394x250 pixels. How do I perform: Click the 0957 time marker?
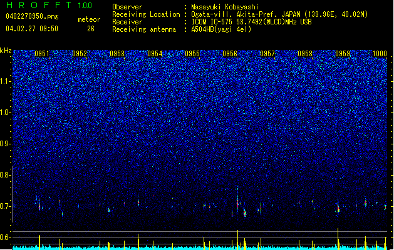pyautogui.click(x=267, y=54)
